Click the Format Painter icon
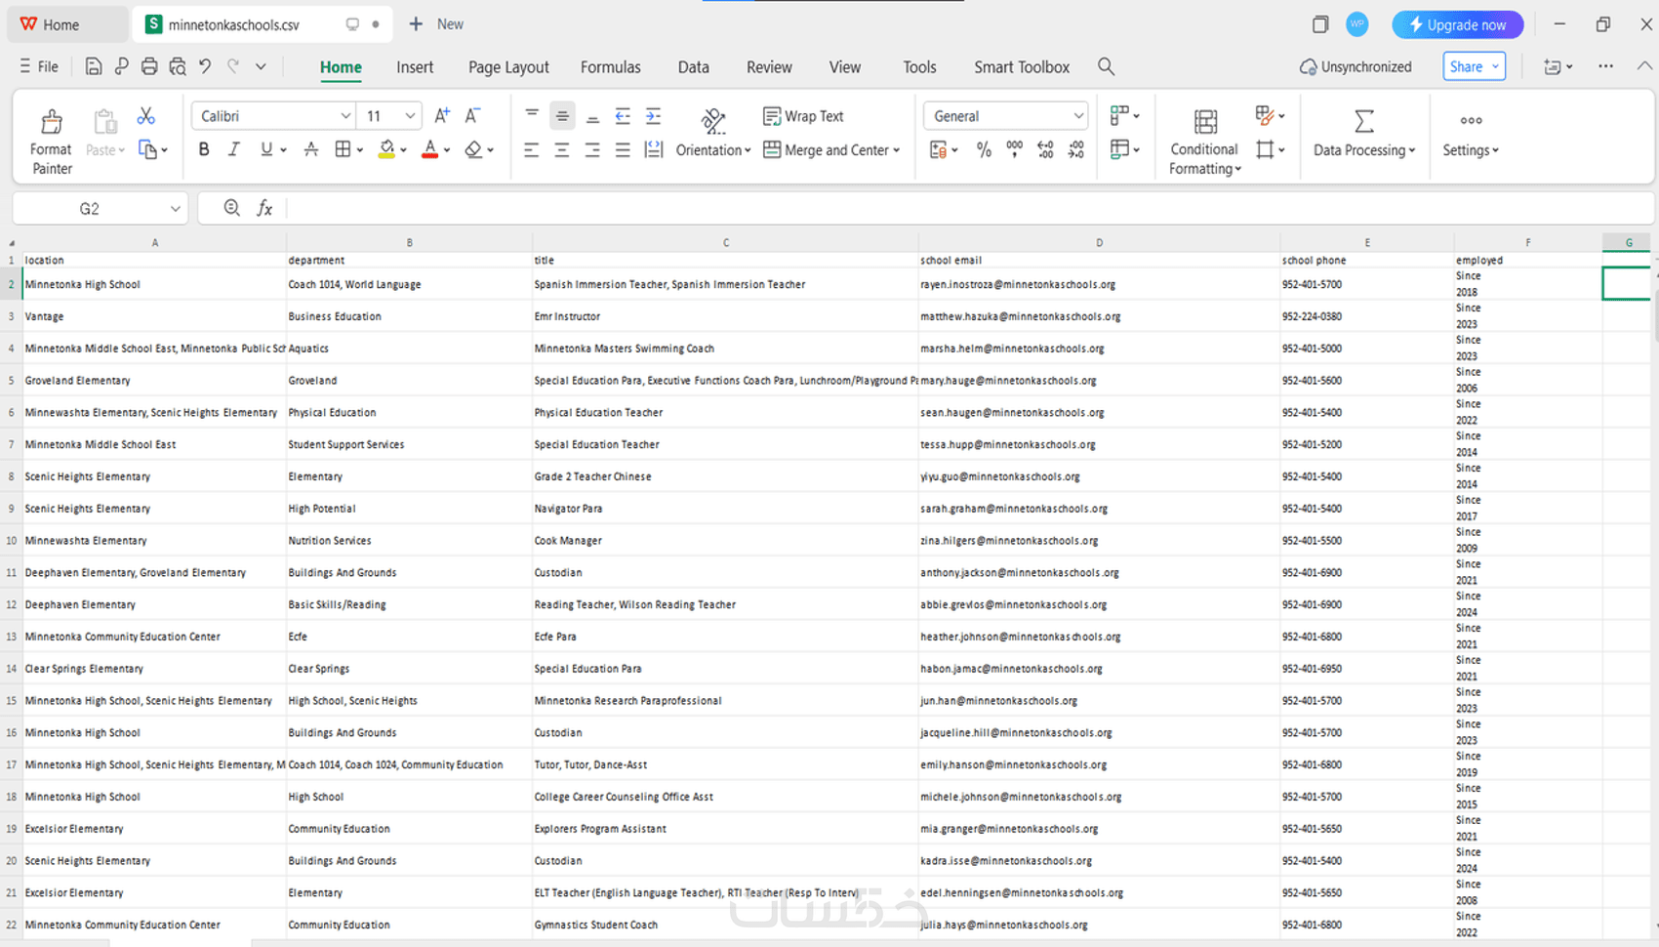 [51, 121]
